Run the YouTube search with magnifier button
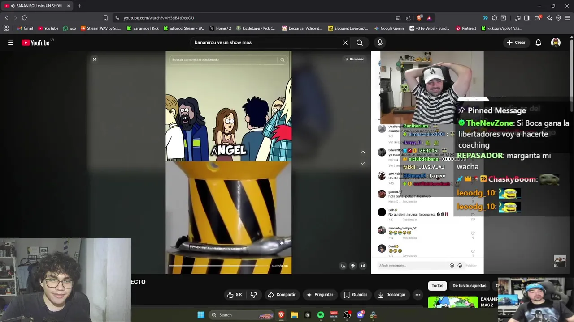The height and width of the screenshot is (322, 574). 360,42
